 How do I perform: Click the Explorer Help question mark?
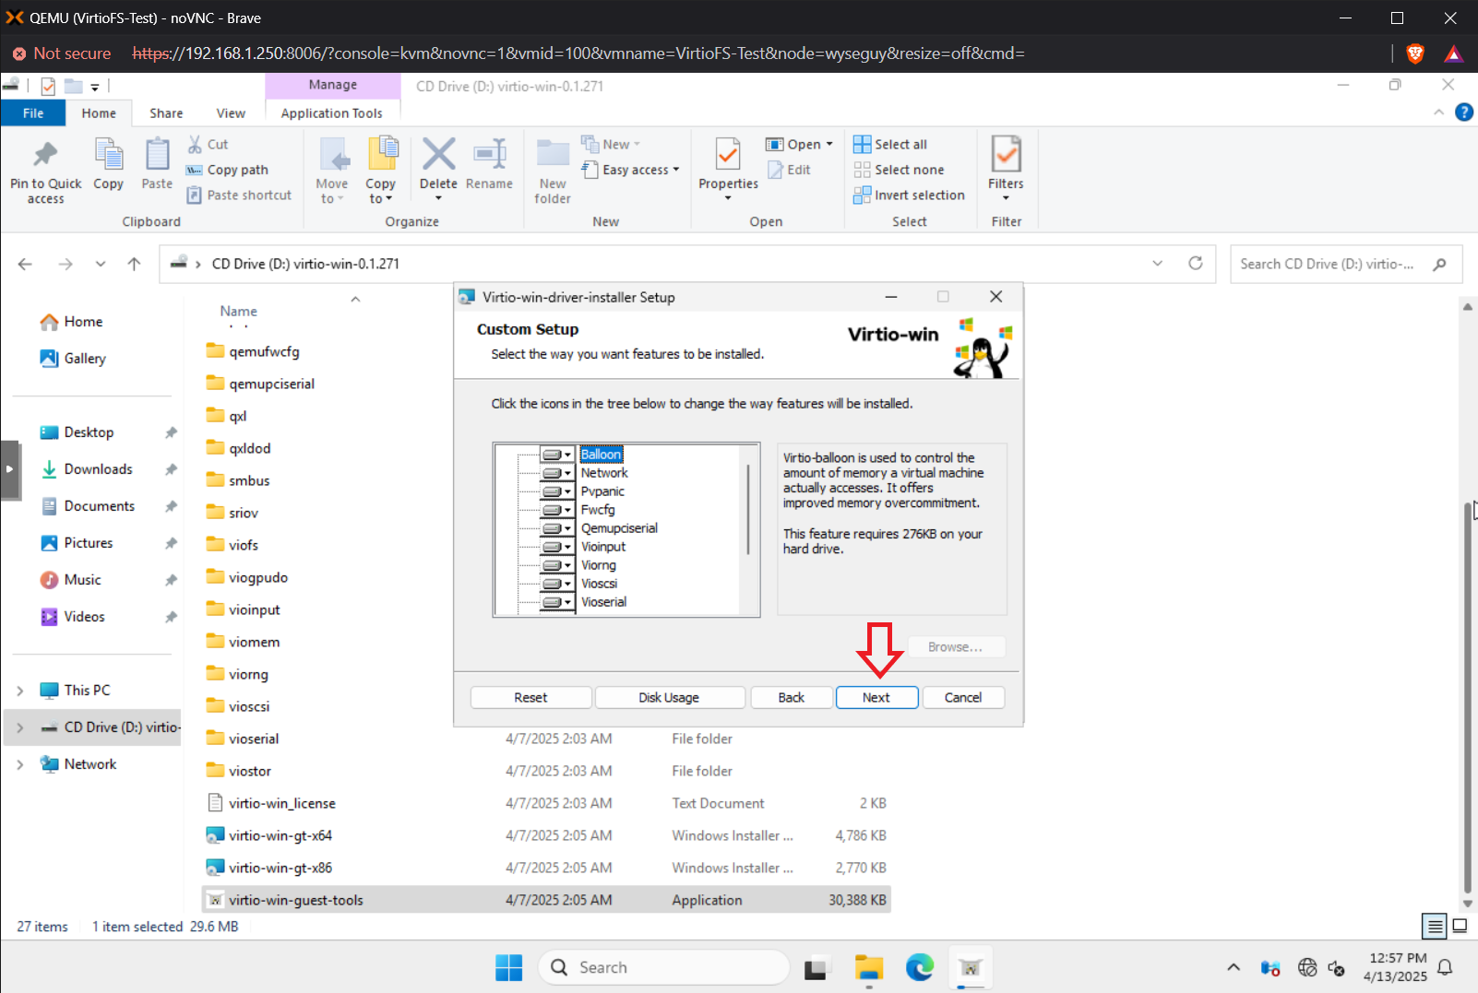[x=1463, y=112]
